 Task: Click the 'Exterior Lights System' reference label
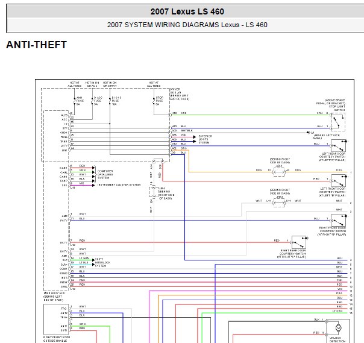click(206, 139)
